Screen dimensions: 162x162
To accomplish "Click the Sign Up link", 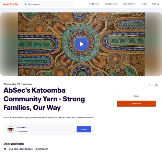I will coord(156,4).
